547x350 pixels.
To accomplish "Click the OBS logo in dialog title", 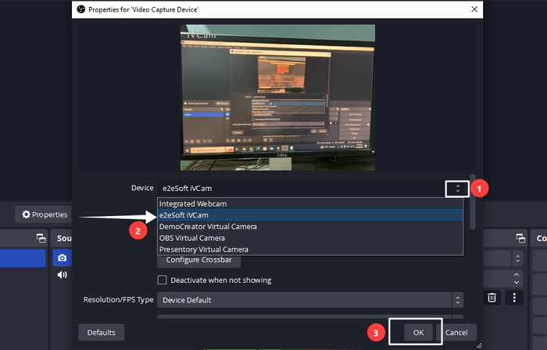I will (81, 9).
